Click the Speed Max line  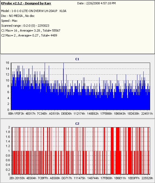pos(9,21)
